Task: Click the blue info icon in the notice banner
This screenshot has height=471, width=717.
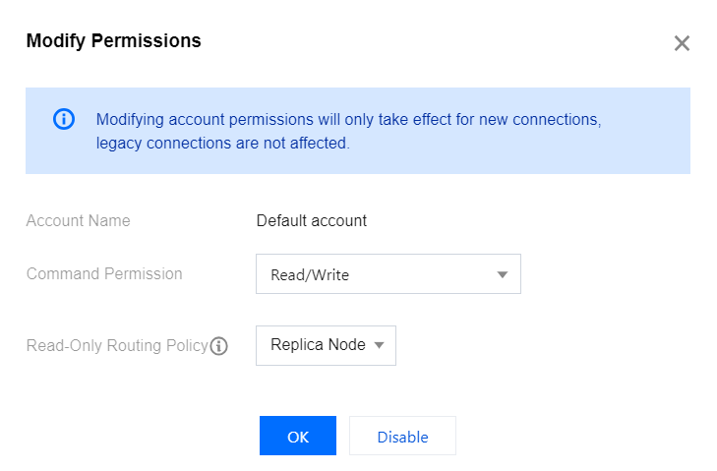Action: pos(64,119)
